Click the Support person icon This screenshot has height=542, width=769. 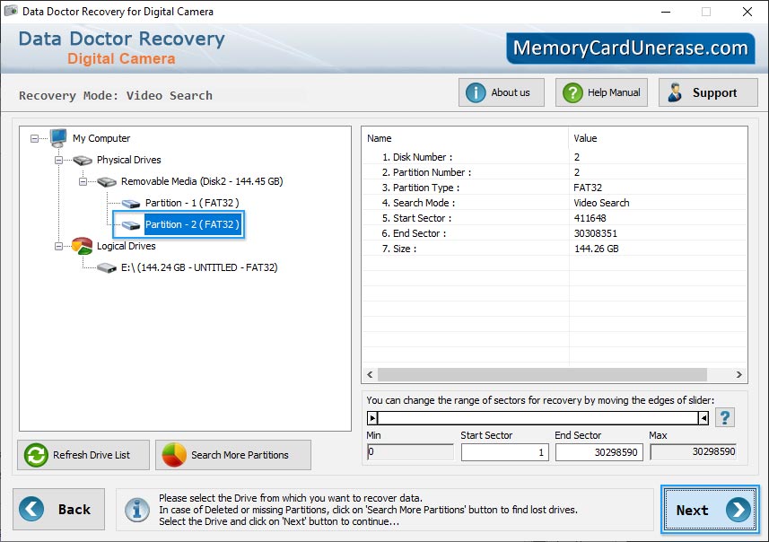(675, 92)
